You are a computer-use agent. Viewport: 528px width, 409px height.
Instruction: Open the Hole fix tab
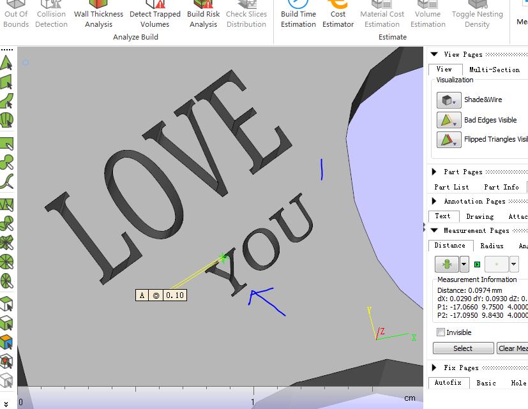(518, 383)
